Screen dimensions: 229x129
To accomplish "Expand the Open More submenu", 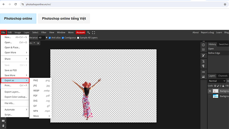I will (x=16, y=52).
